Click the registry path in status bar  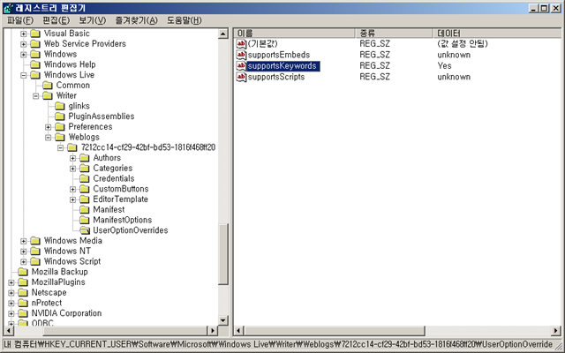[x=278, y=344]
